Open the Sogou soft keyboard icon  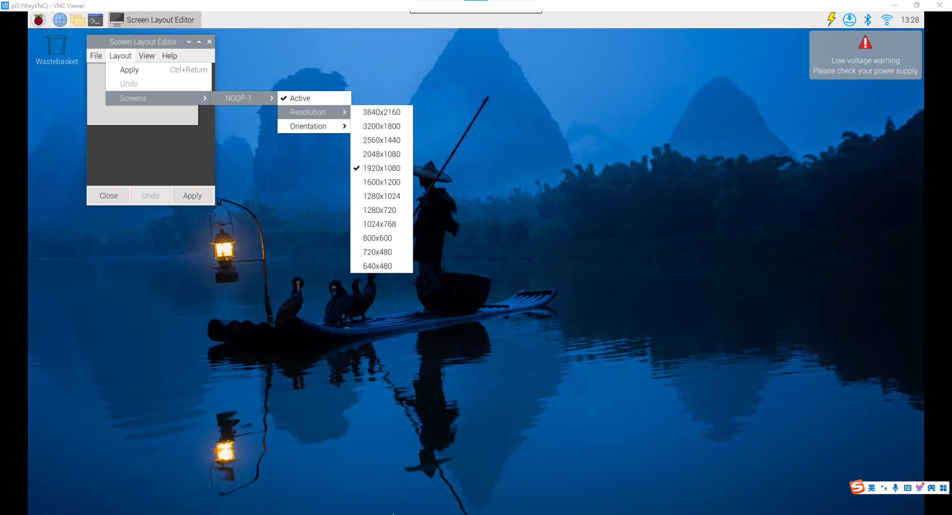click(x=907, y=488)
